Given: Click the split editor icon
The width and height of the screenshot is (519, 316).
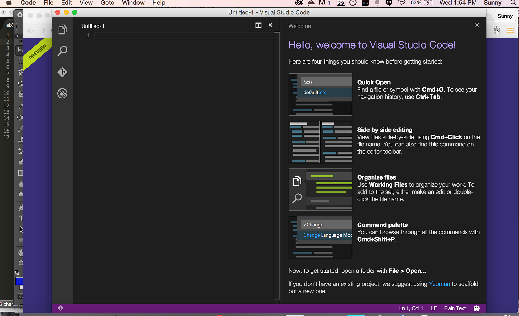Looking at the screenshot, I should [258, 25].
